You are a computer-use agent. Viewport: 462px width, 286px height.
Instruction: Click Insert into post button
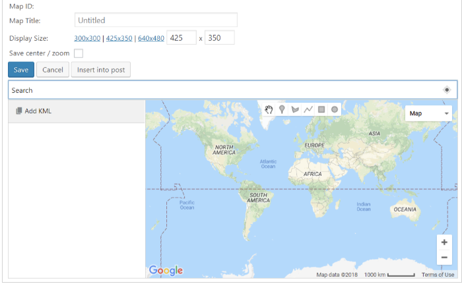tap(100, 70)
